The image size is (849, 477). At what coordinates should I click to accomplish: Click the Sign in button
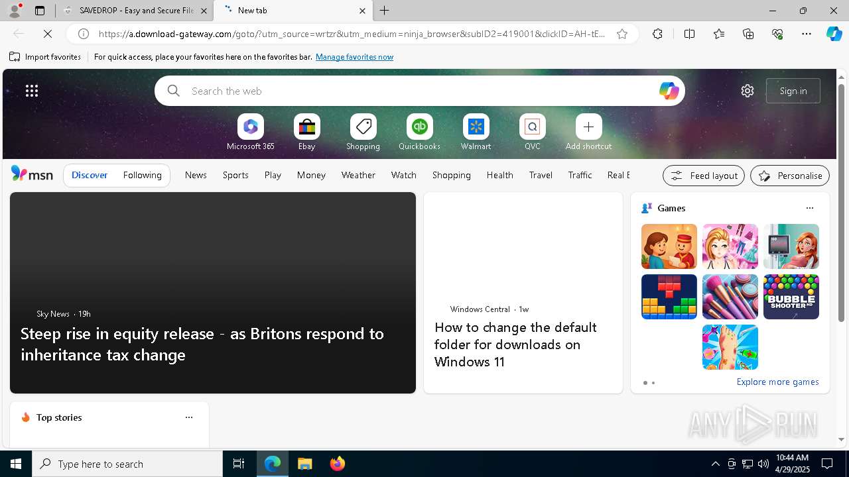click(x=793, y=91)
